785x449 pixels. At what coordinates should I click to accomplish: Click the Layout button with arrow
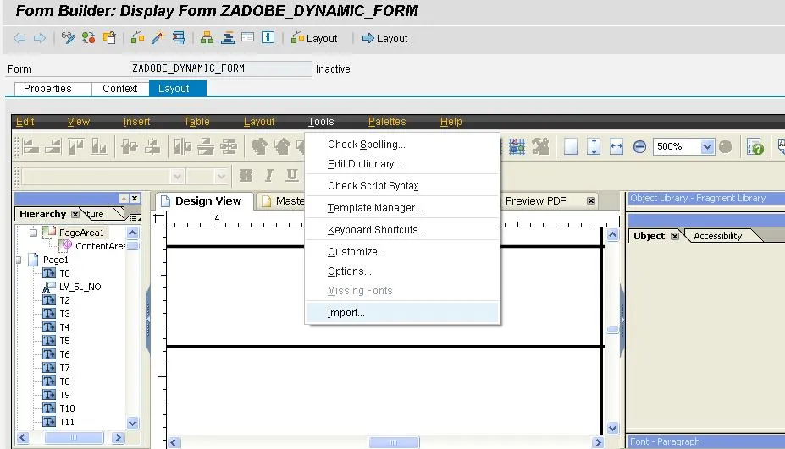click(384, 38)
